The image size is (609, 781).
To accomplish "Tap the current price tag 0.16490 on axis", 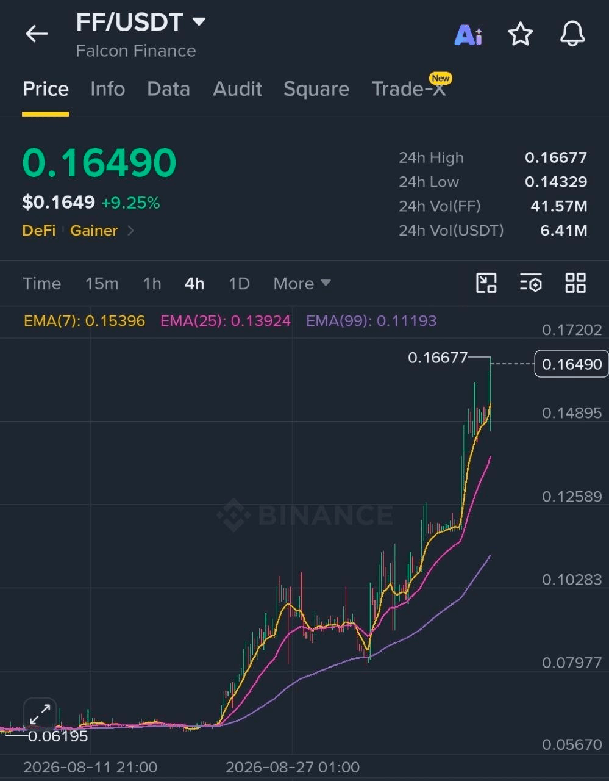I will 572,364.
